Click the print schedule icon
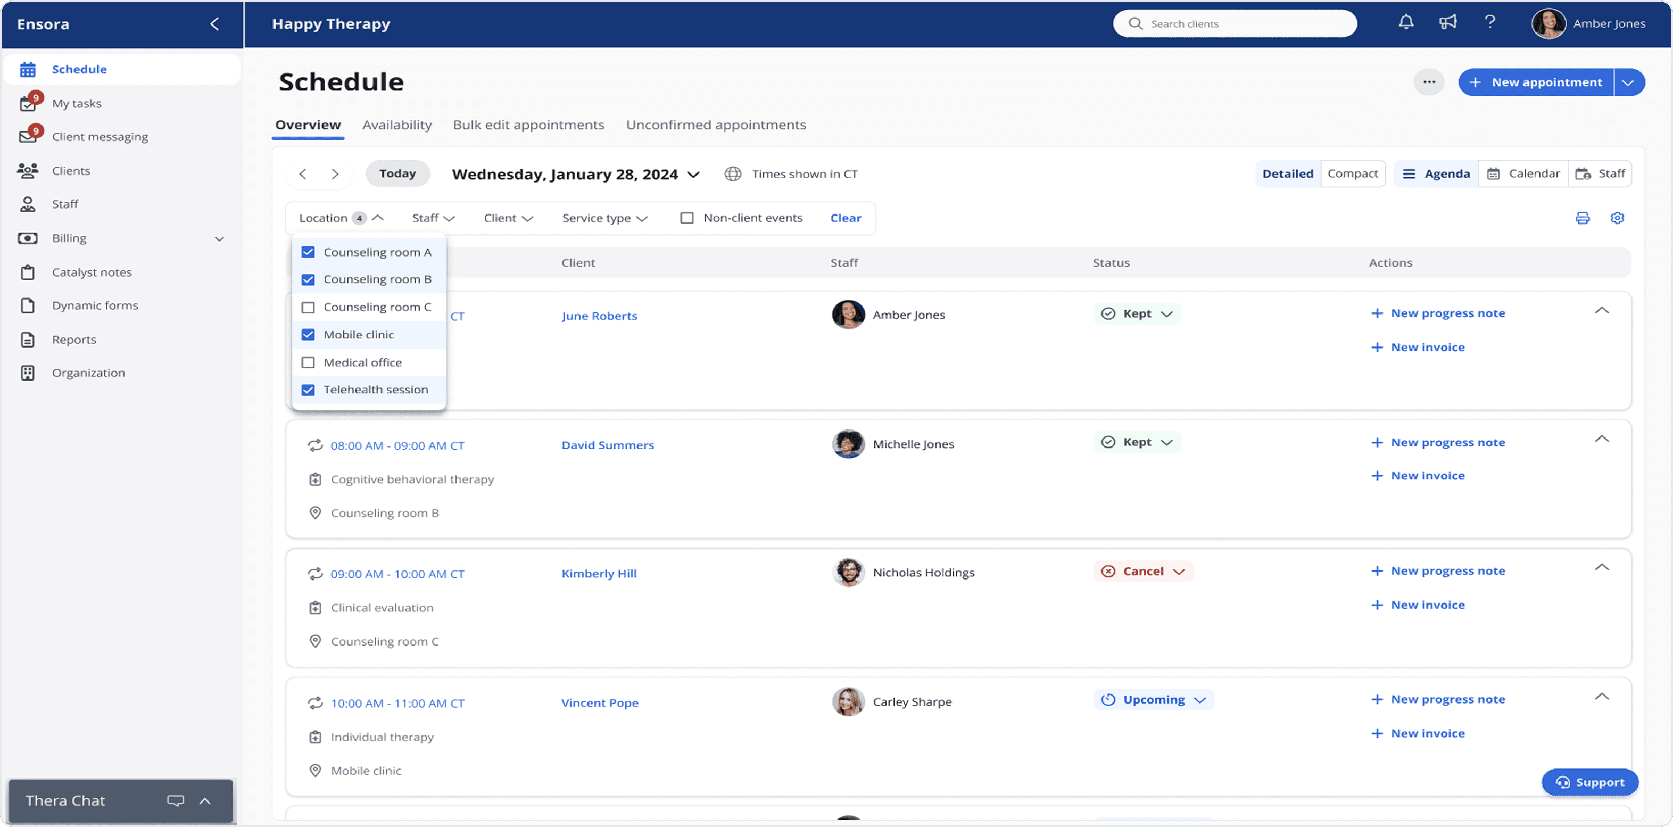The height and width of the screenshot is (827, 1673). pos(1583,218)
